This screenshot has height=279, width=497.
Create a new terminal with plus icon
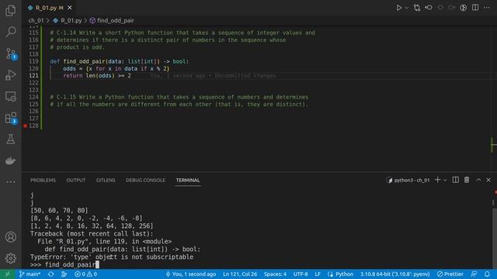[438, 180]
